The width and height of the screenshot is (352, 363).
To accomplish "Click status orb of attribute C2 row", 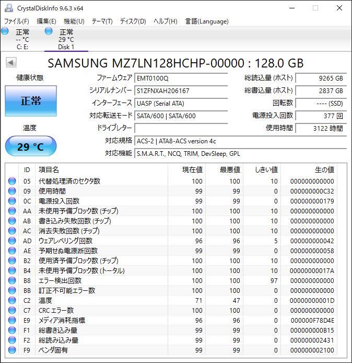I will (12, 300).
